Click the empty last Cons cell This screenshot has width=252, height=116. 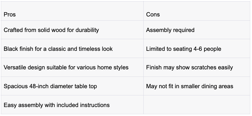click(x=197, y=105)
